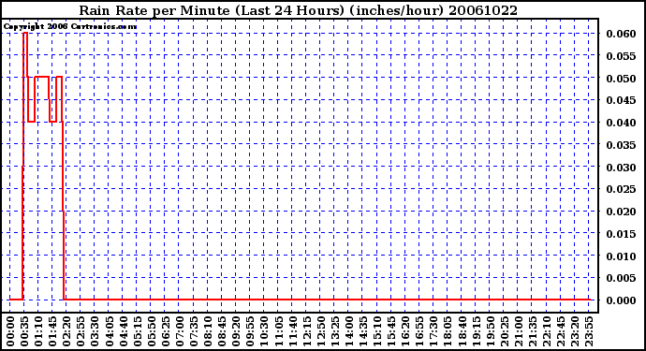Click the 07:35 time label
Image resolution: width=646 pixels, height=351 pixels.
point(193,331)
